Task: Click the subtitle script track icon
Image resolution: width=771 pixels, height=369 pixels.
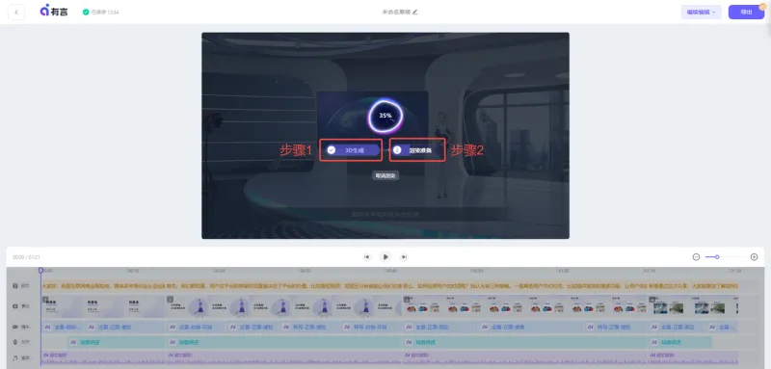Action: coord(15,285)
